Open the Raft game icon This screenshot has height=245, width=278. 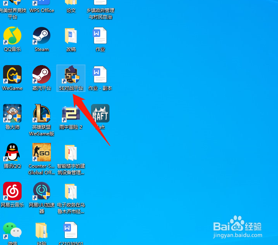tap(100, 113)
